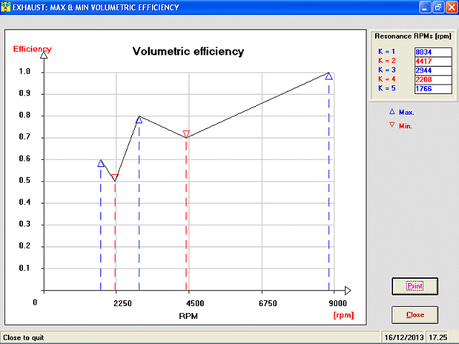Click the red min marker at efficiency 0.5
This screenshot has height=344, width=459.
(x=115, y=177)
